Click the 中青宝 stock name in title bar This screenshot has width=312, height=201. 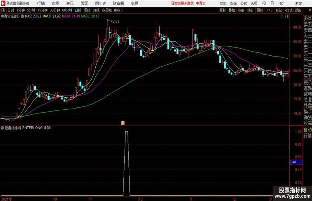pos(201,3)
